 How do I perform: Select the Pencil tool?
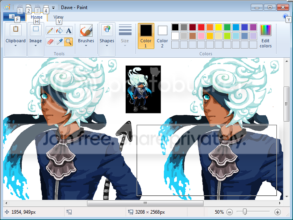tap(50, 30)
